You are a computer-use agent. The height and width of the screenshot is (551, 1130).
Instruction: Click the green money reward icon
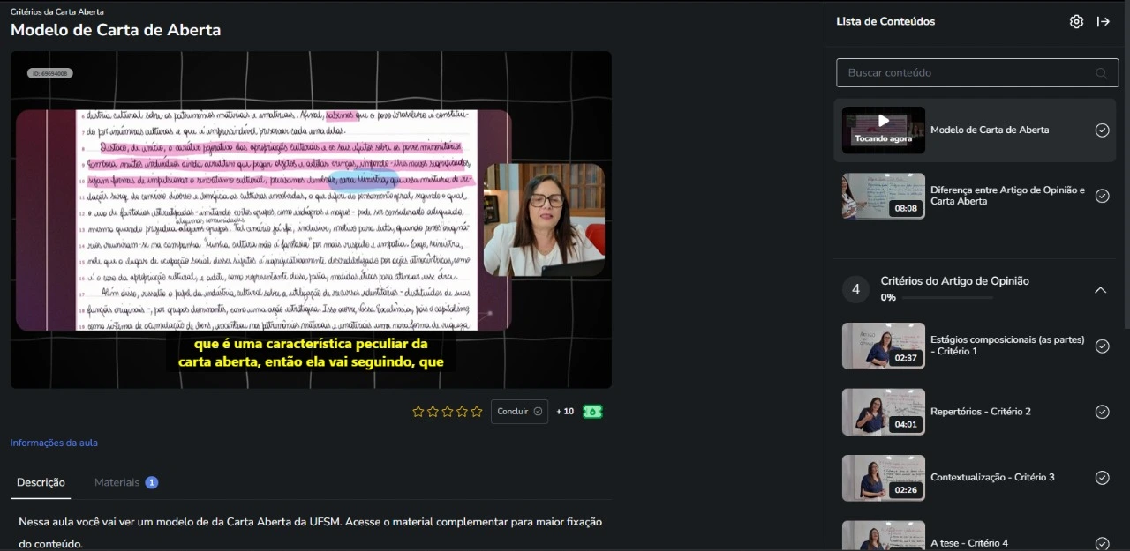[x=592, y=412]
